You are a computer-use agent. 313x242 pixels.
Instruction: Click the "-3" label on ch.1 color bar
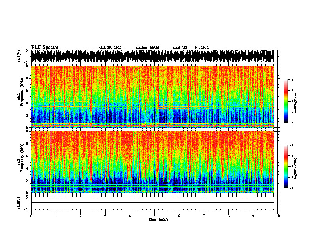(291, 79)
